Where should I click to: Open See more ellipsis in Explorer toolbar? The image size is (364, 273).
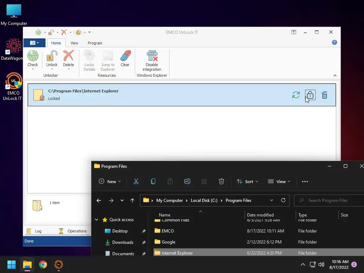coord(305,182)
